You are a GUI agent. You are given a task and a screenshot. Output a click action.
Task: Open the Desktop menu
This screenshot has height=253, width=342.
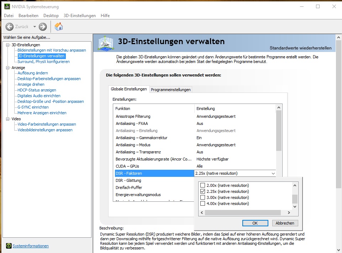51,16
